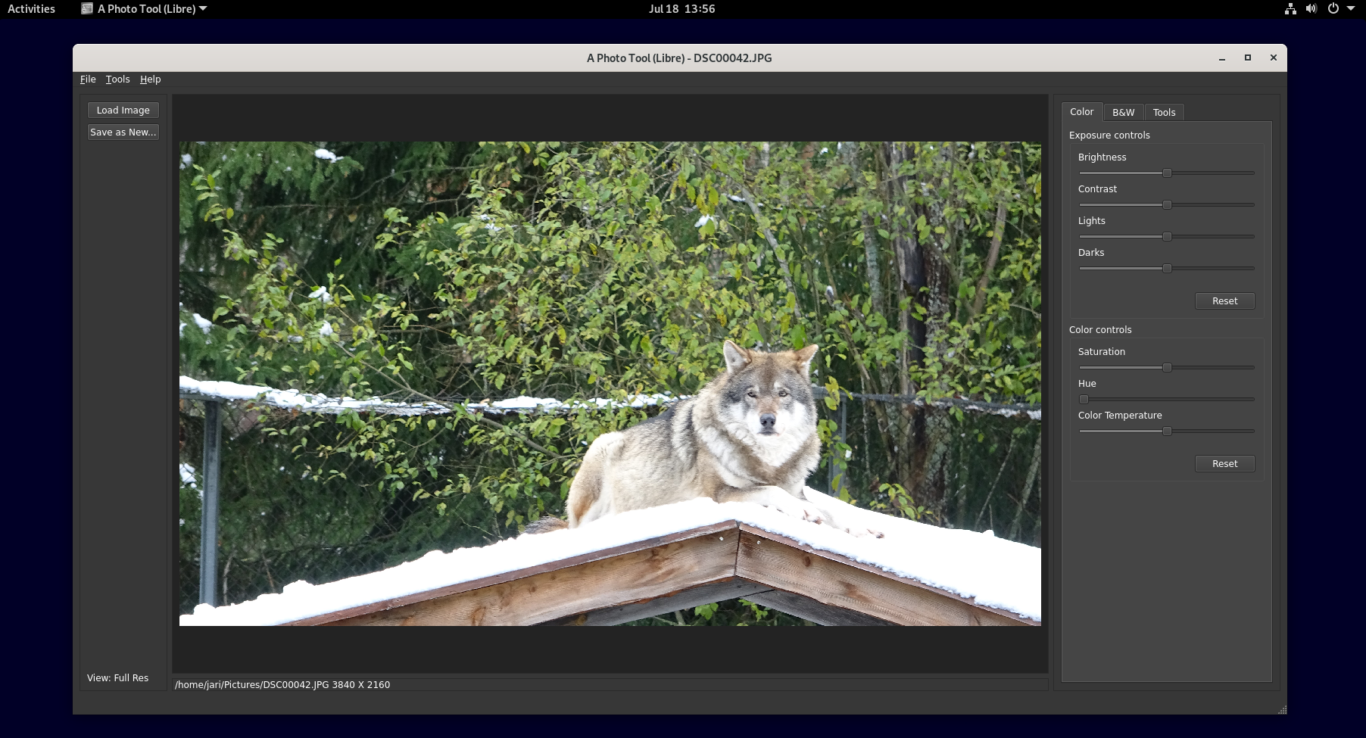Click the View: Full Res label

pos(117,678)
